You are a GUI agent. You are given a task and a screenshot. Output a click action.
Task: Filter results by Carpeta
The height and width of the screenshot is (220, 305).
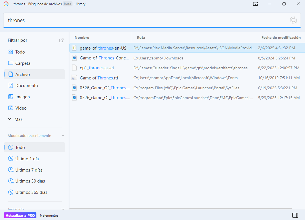(23, 63)
